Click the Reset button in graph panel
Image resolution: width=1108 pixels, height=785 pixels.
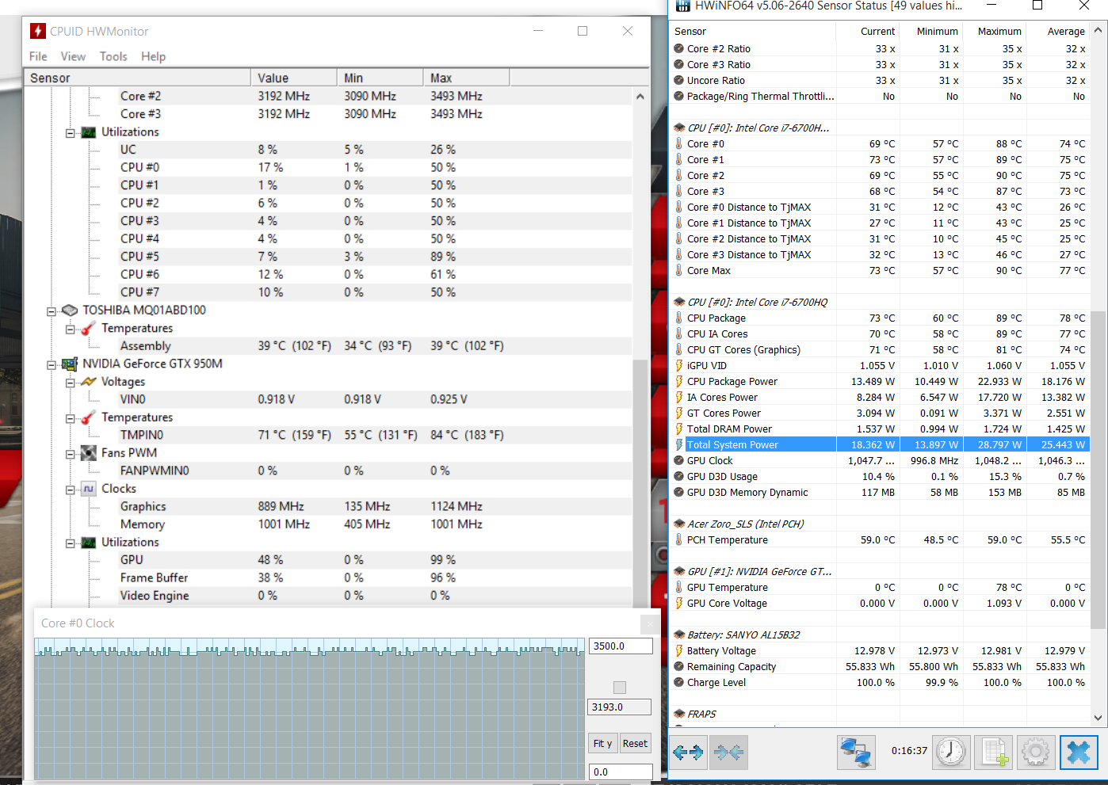point(635,743)
